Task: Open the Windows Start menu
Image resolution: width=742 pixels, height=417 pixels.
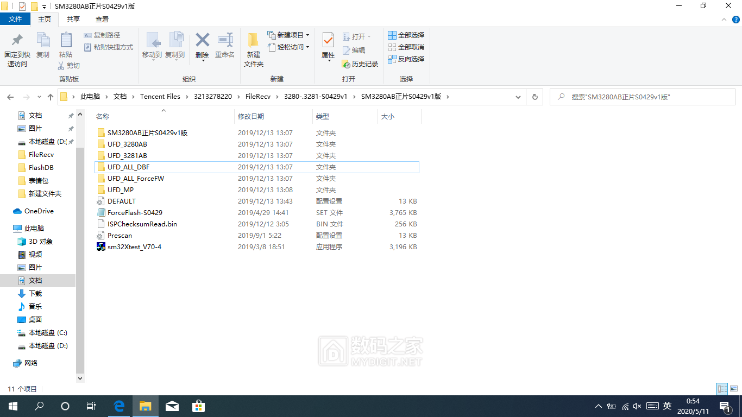Action: [13, 406]
